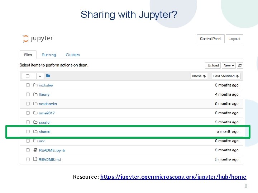Switch to the Clusters tab
This screenshot has width=258, height=193.
72,55
